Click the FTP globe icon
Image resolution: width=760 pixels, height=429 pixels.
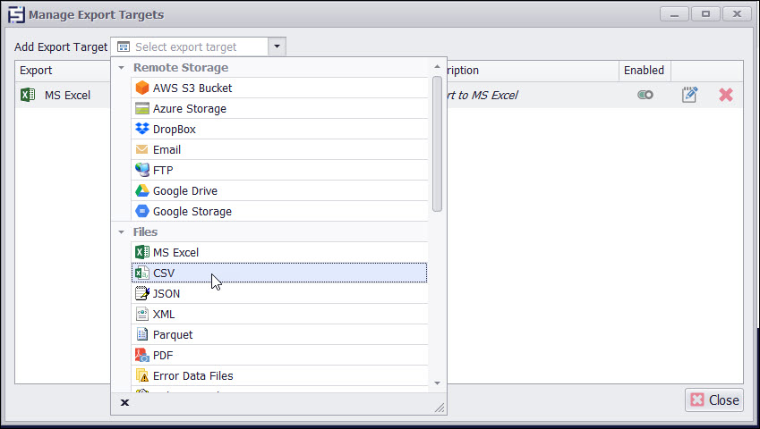click(141, 170)
